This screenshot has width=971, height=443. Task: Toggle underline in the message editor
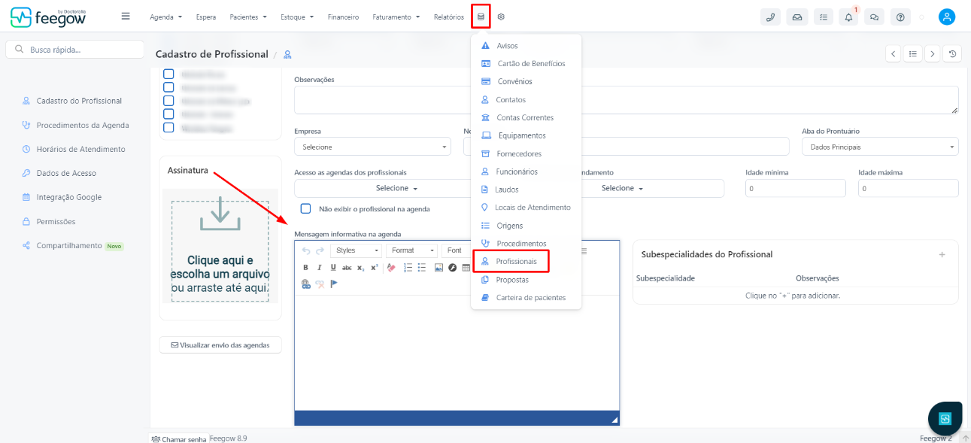point(333,267)
